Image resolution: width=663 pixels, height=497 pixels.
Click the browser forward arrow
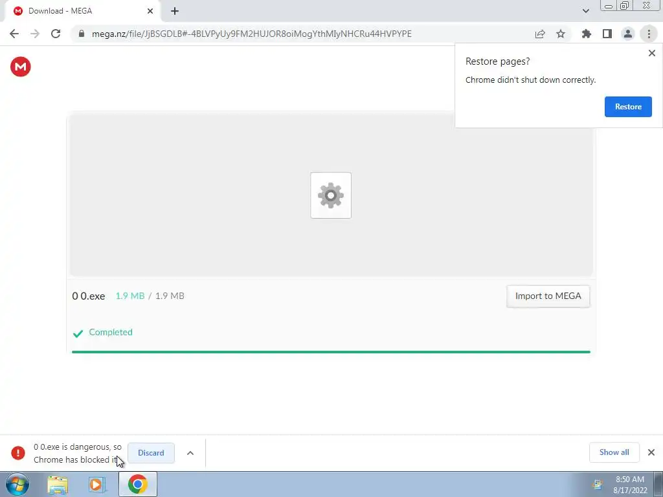click(x=35, y=34)
